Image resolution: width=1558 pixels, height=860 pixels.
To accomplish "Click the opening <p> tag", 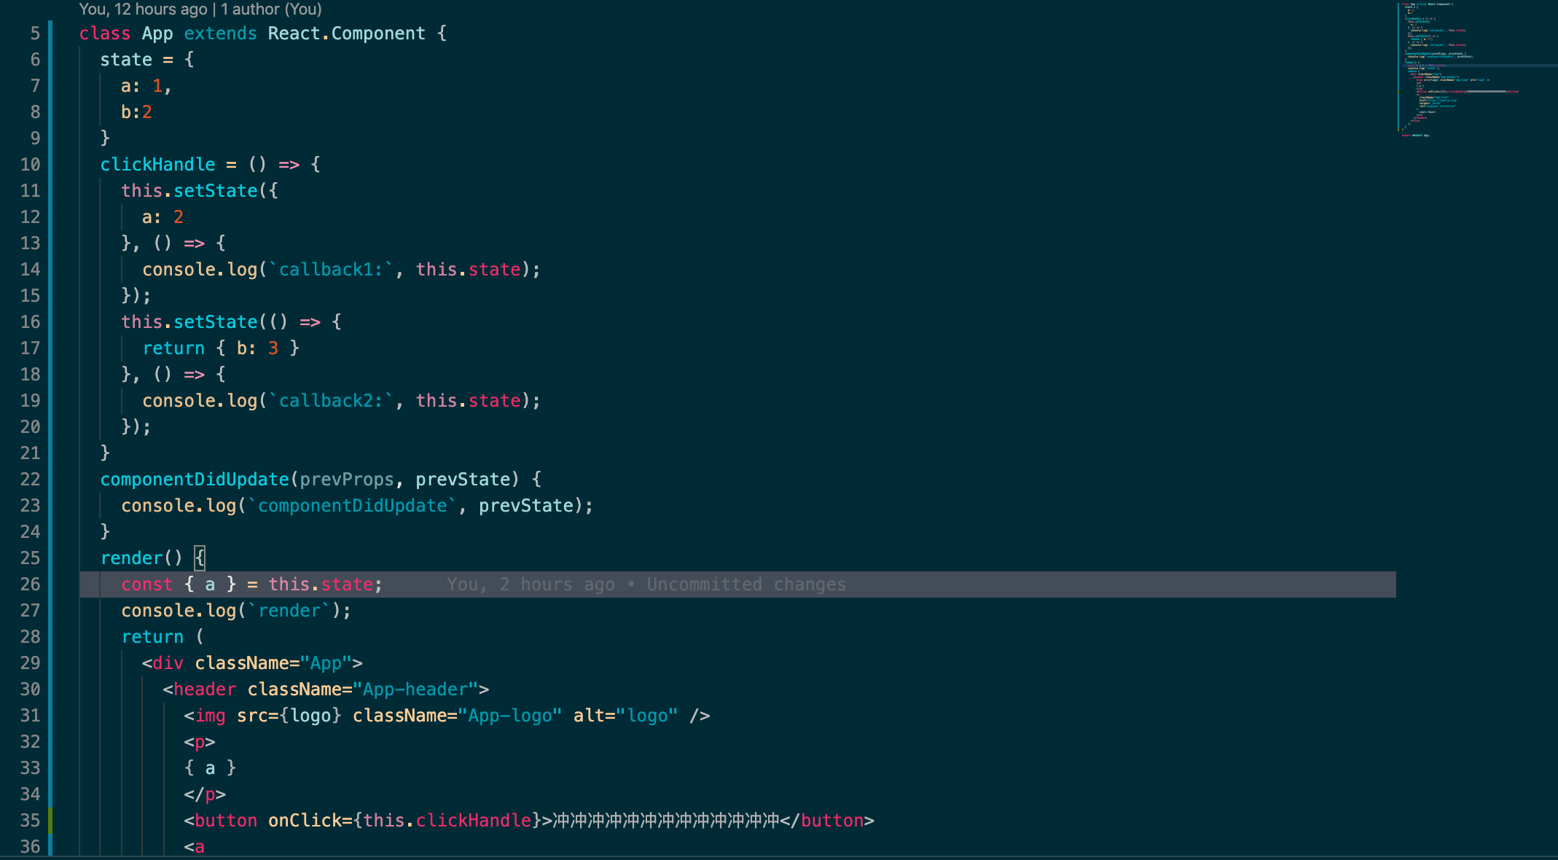I will point(200,742).
